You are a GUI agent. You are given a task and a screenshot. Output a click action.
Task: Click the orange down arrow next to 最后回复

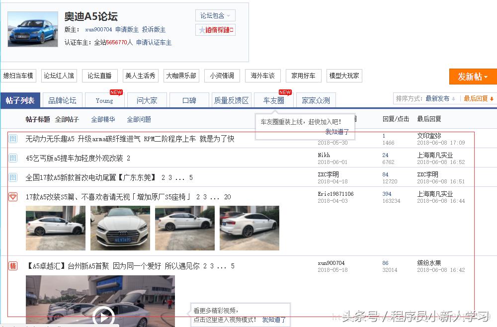coord(492,98)
